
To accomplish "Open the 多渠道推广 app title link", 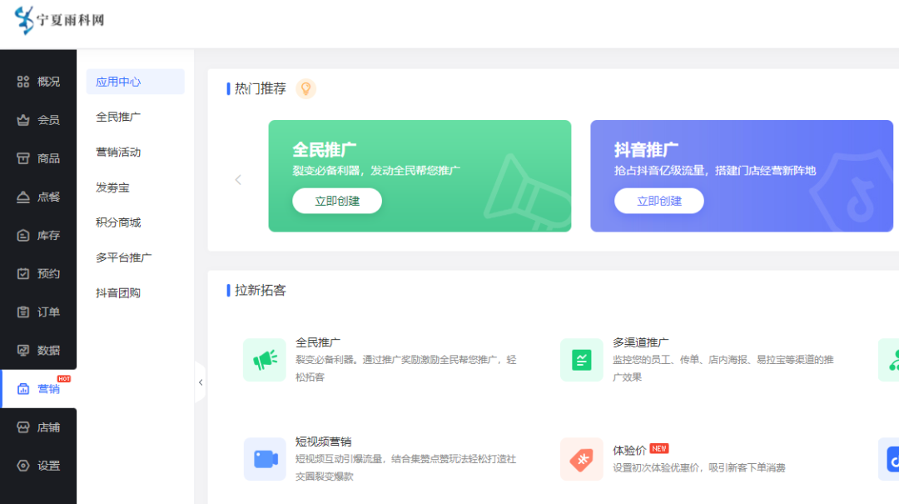I will click(x=640, y=342).
